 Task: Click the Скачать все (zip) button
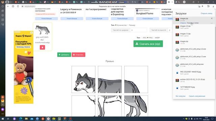pyautogui.click(x=148, y=44)
